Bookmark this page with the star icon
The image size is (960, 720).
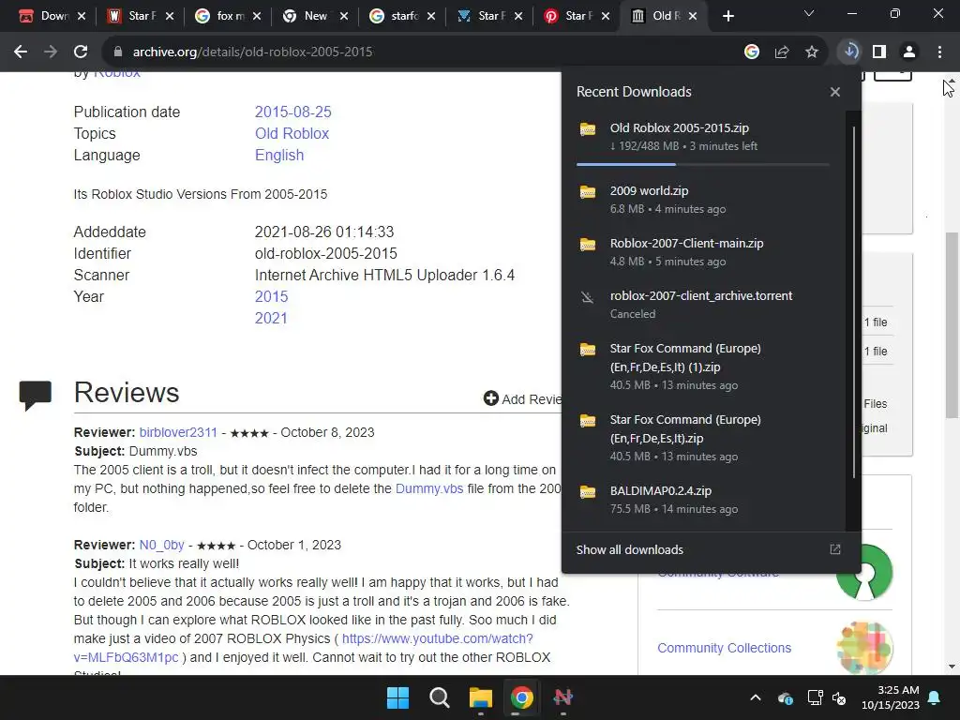click(x=812, y=52)
